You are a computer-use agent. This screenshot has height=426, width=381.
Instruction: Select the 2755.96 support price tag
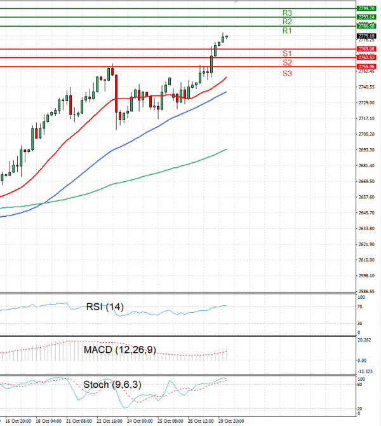click(x=366, y=67)
